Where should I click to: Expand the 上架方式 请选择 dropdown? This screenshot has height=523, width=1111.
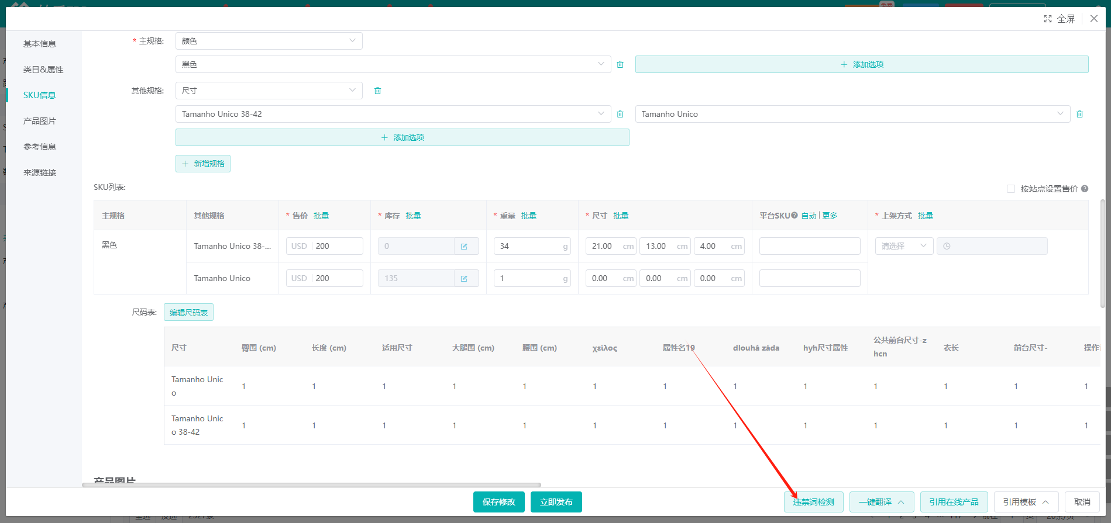904,246
